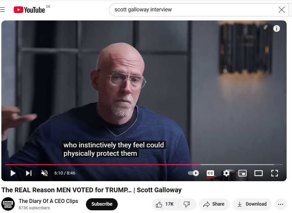The width and height of the screenshot is (292, 213).
Task: Clear the search query text
Action: point(282,9)
